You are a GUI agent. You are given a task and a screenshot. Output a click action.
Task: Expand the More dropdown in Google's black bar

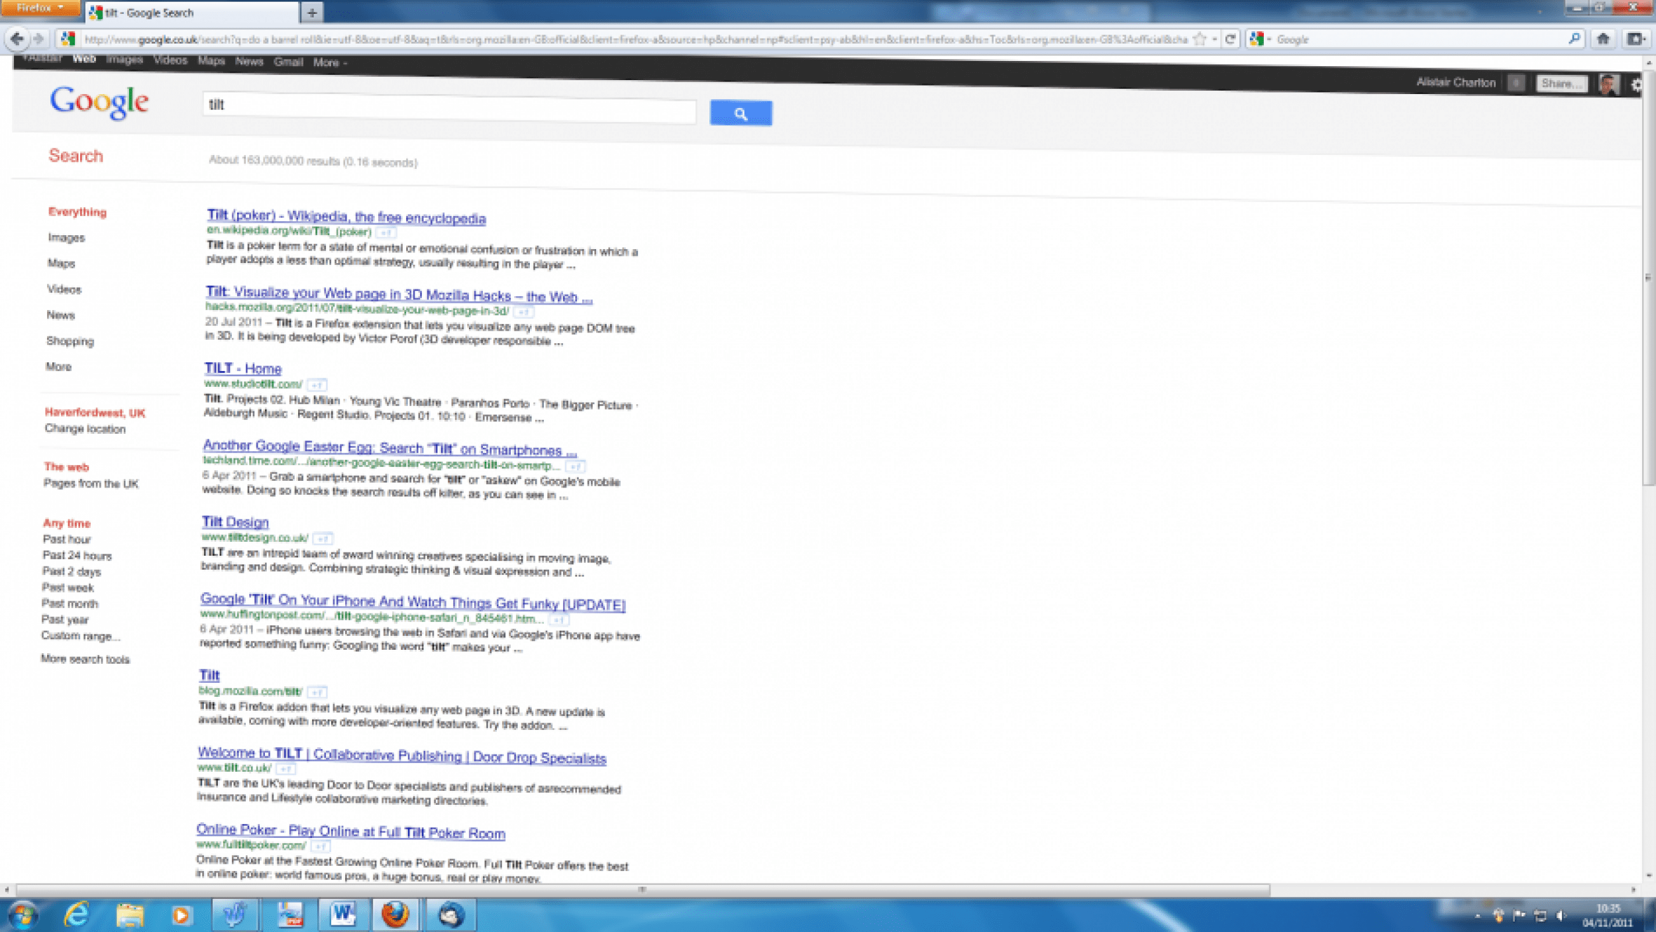(x=329, y=62)
